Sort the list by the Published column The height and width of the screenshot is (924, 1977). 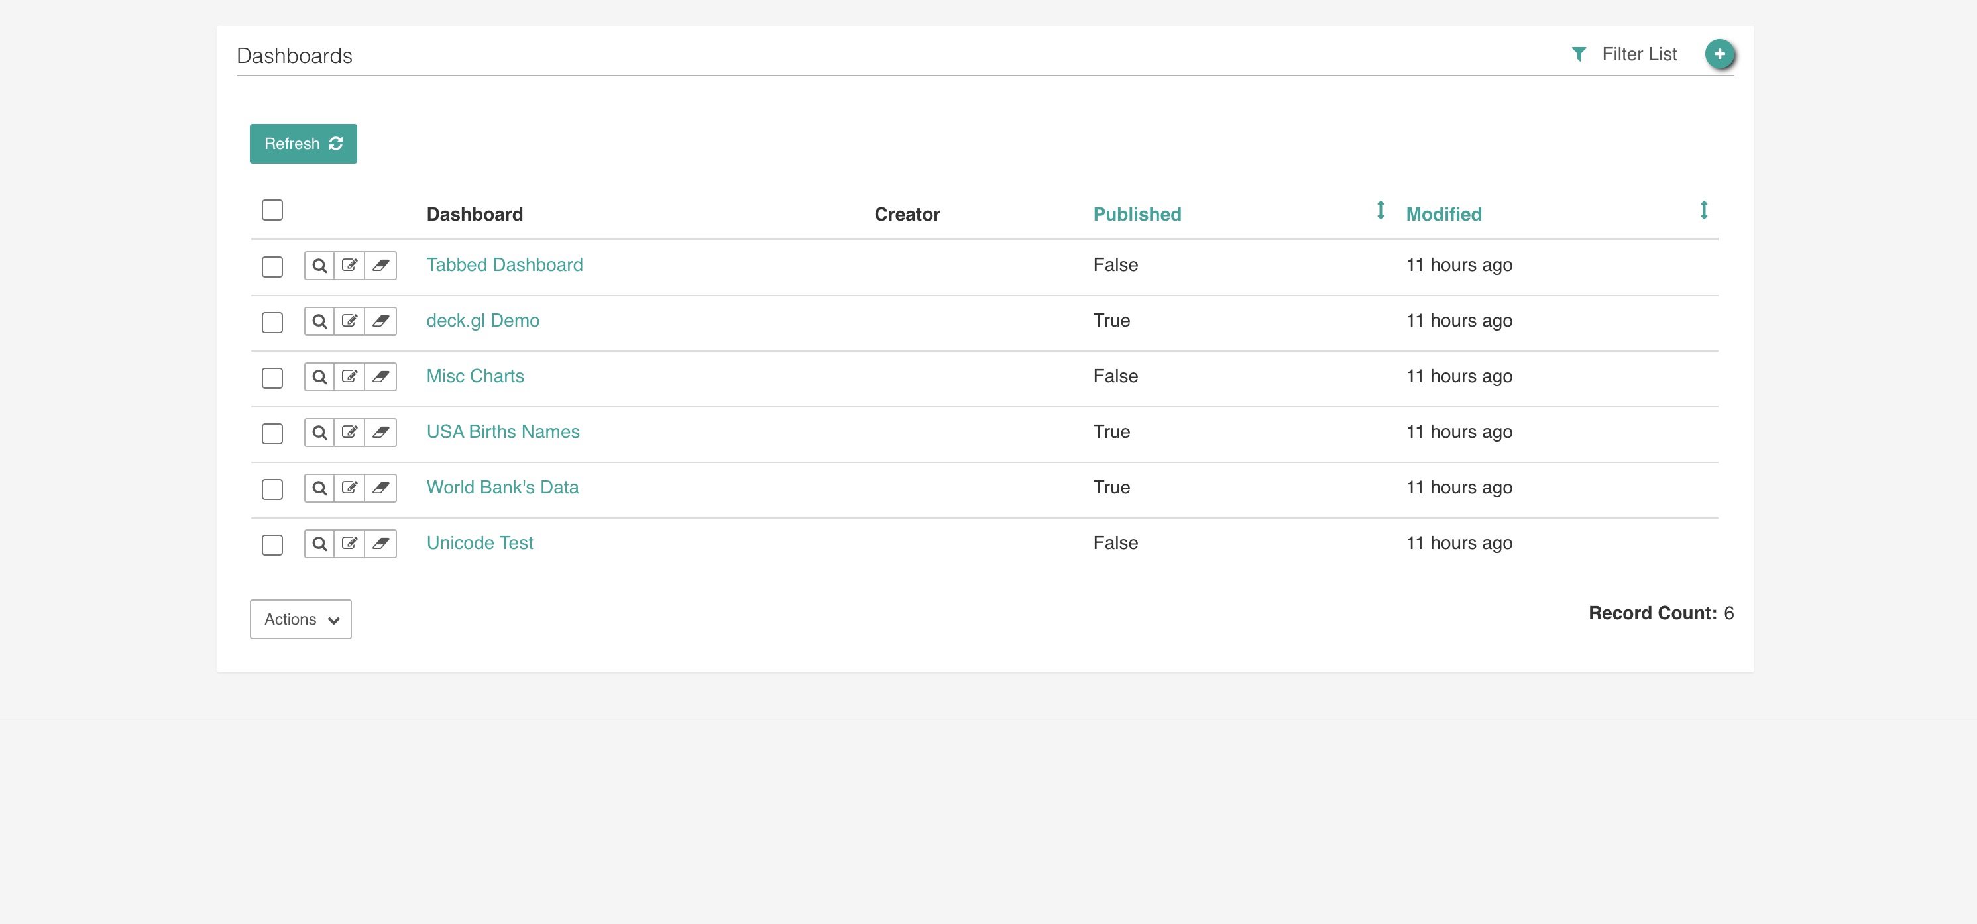click(1137, 214)
